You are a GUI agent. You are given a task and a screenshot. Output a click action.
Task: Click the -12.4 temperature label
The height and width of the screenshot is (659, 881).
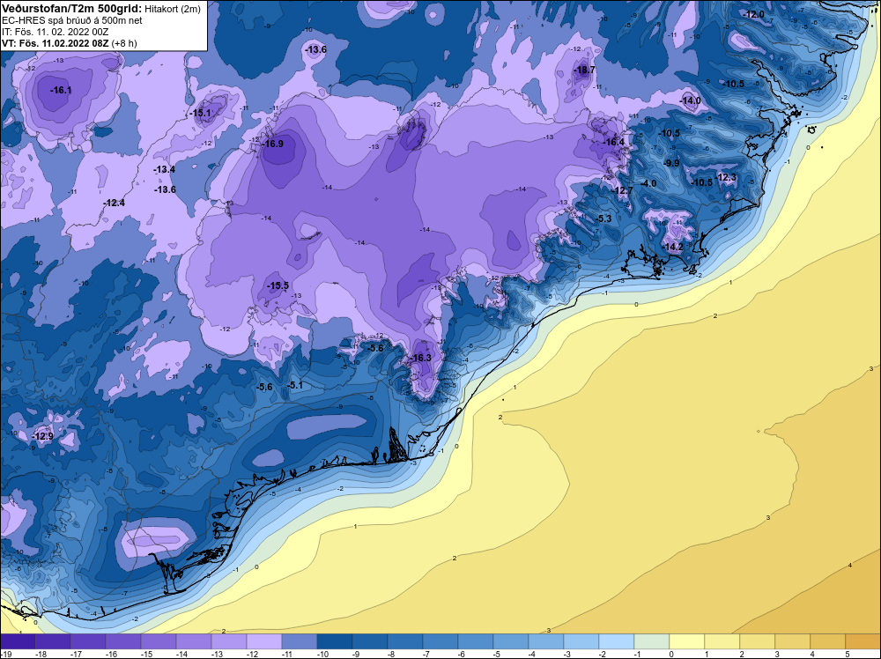coord(114,204)
